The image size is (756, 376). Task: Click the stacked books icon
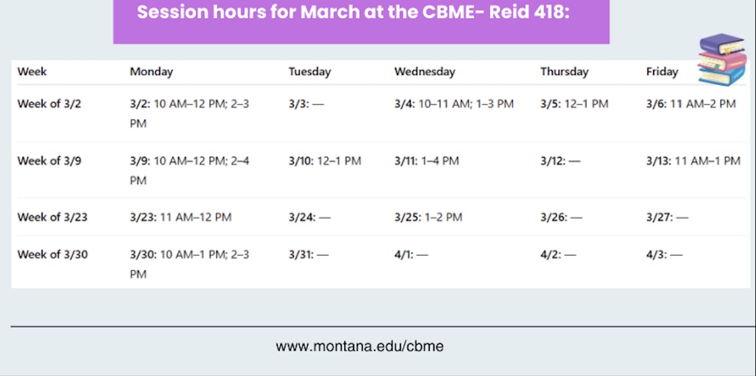[721, 59]
